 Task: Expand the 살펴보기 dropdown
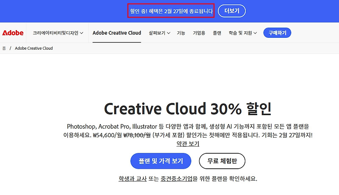pos(159,33)
